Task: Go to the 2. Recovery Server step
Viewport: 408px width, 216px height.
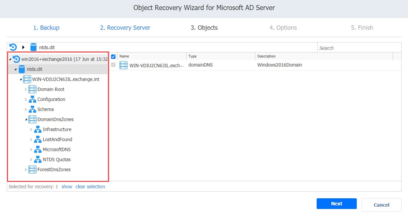Action: coord(125,28)
